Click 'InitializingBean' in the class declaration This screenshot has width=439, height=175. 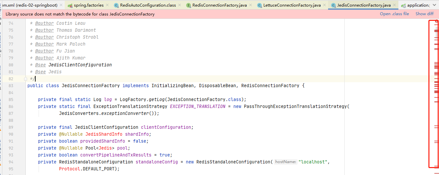173,86
